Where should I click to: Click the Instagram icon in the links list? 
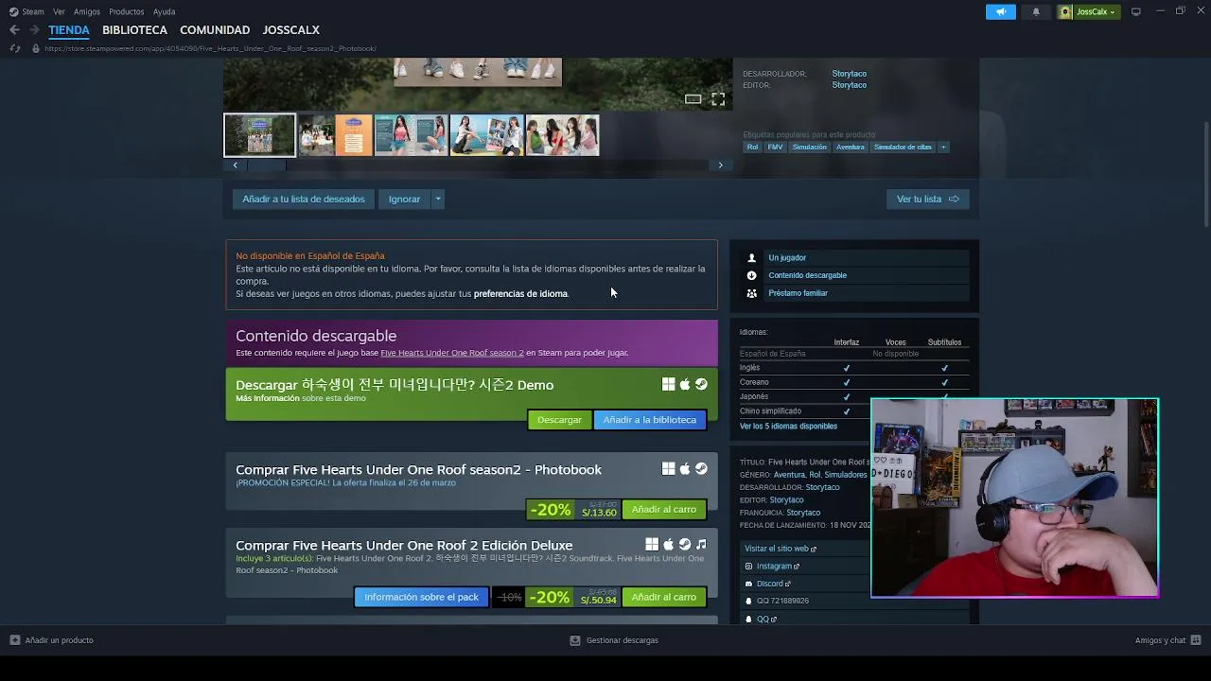point(748,566)
